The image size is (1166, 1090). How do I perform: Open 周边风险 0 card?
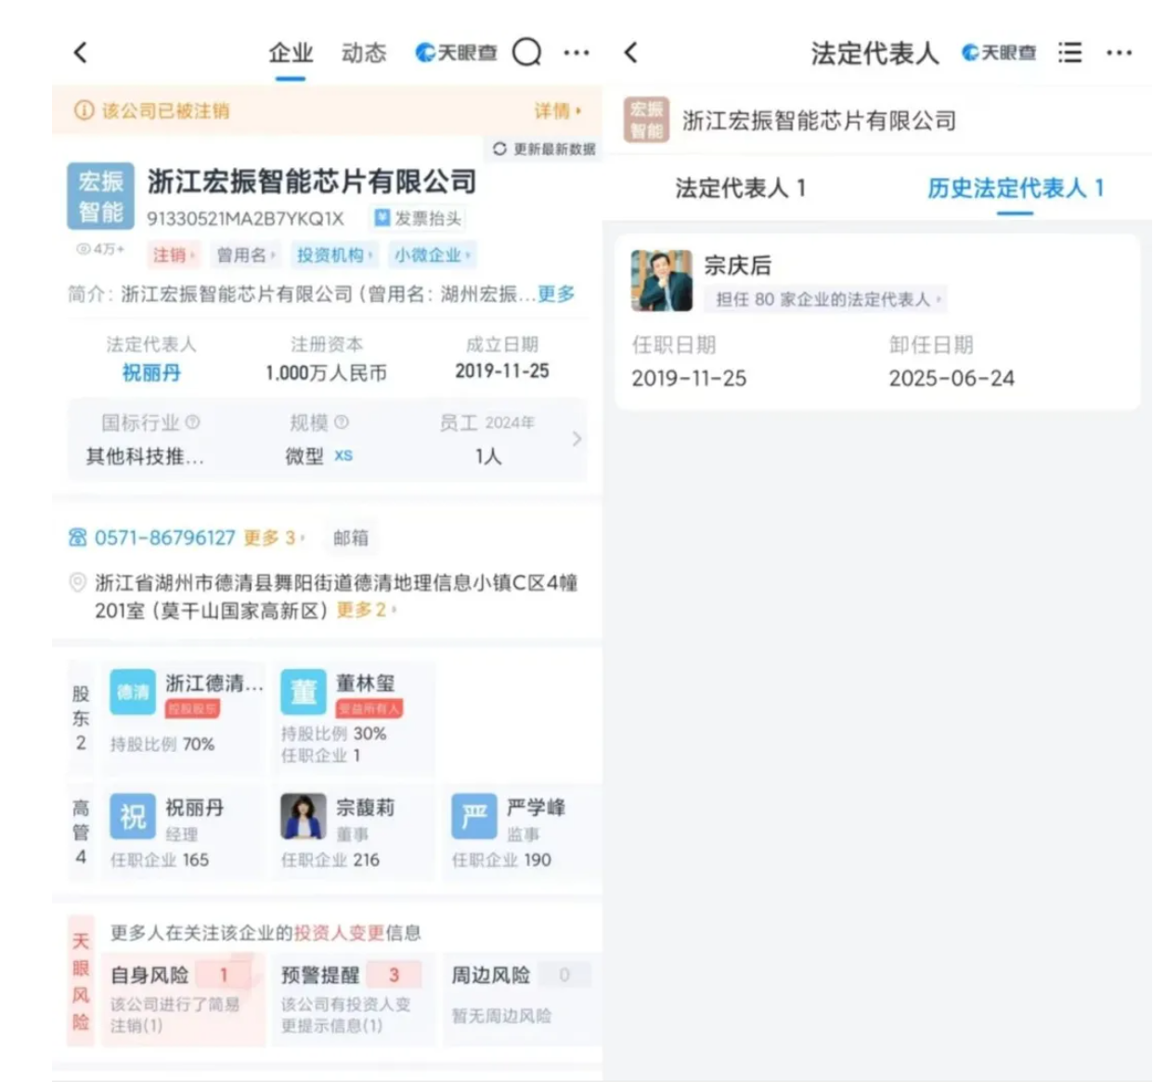point(520,999)
